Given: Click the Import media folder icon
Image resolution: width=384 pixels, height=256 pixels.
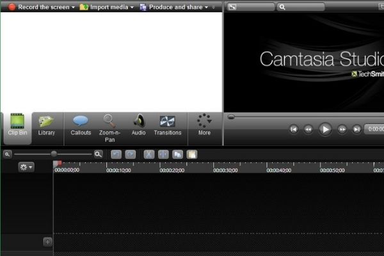Looking at the screenshot, I should (x=84, y=7).
